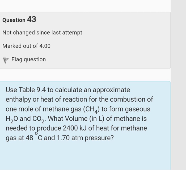Click the CO2 formula in the question

(x=39, y=119)
